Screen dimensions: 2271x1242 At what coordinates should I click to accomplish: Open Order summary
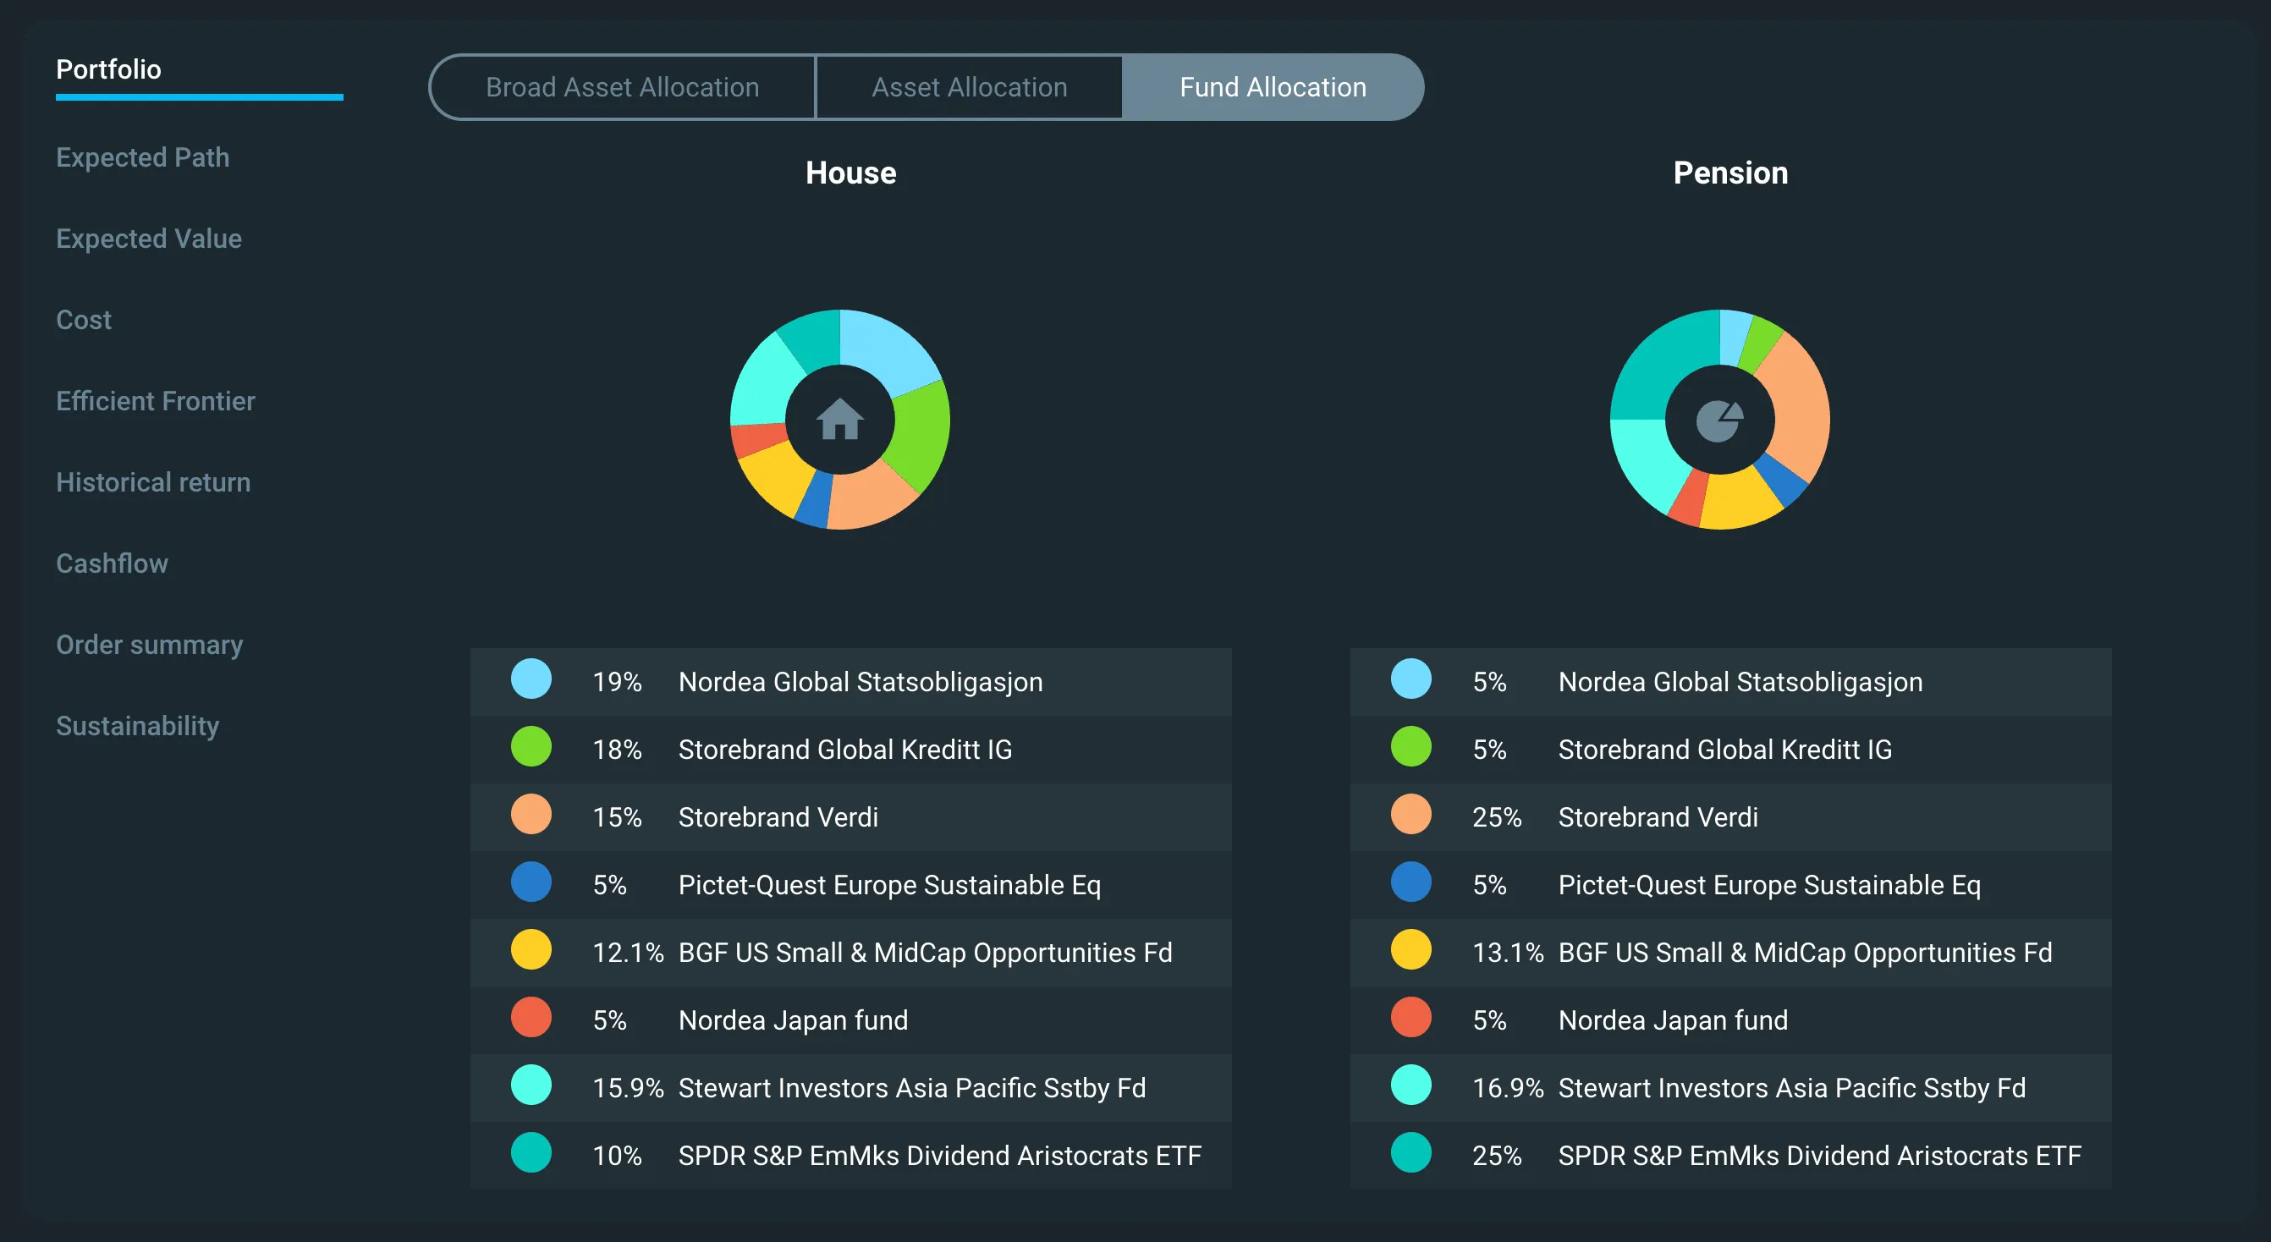[x=150, y=646]
